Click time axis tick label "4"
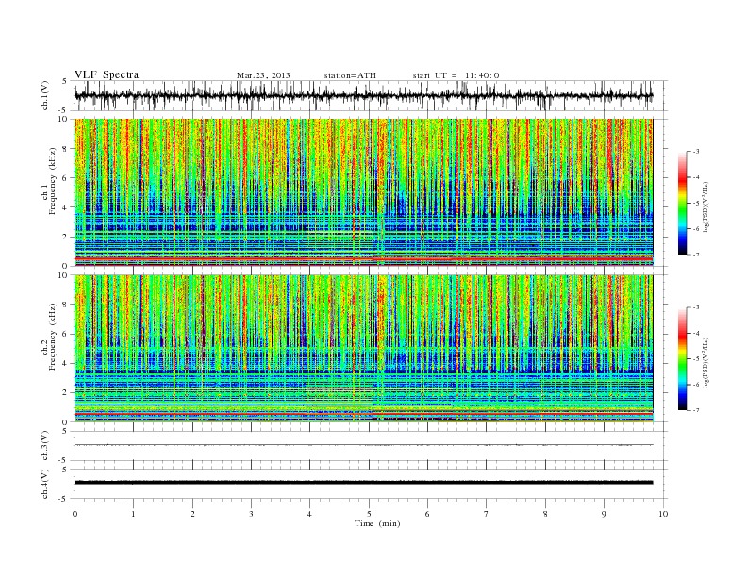The height and width of the screenshot is (577, 747). 310,514
